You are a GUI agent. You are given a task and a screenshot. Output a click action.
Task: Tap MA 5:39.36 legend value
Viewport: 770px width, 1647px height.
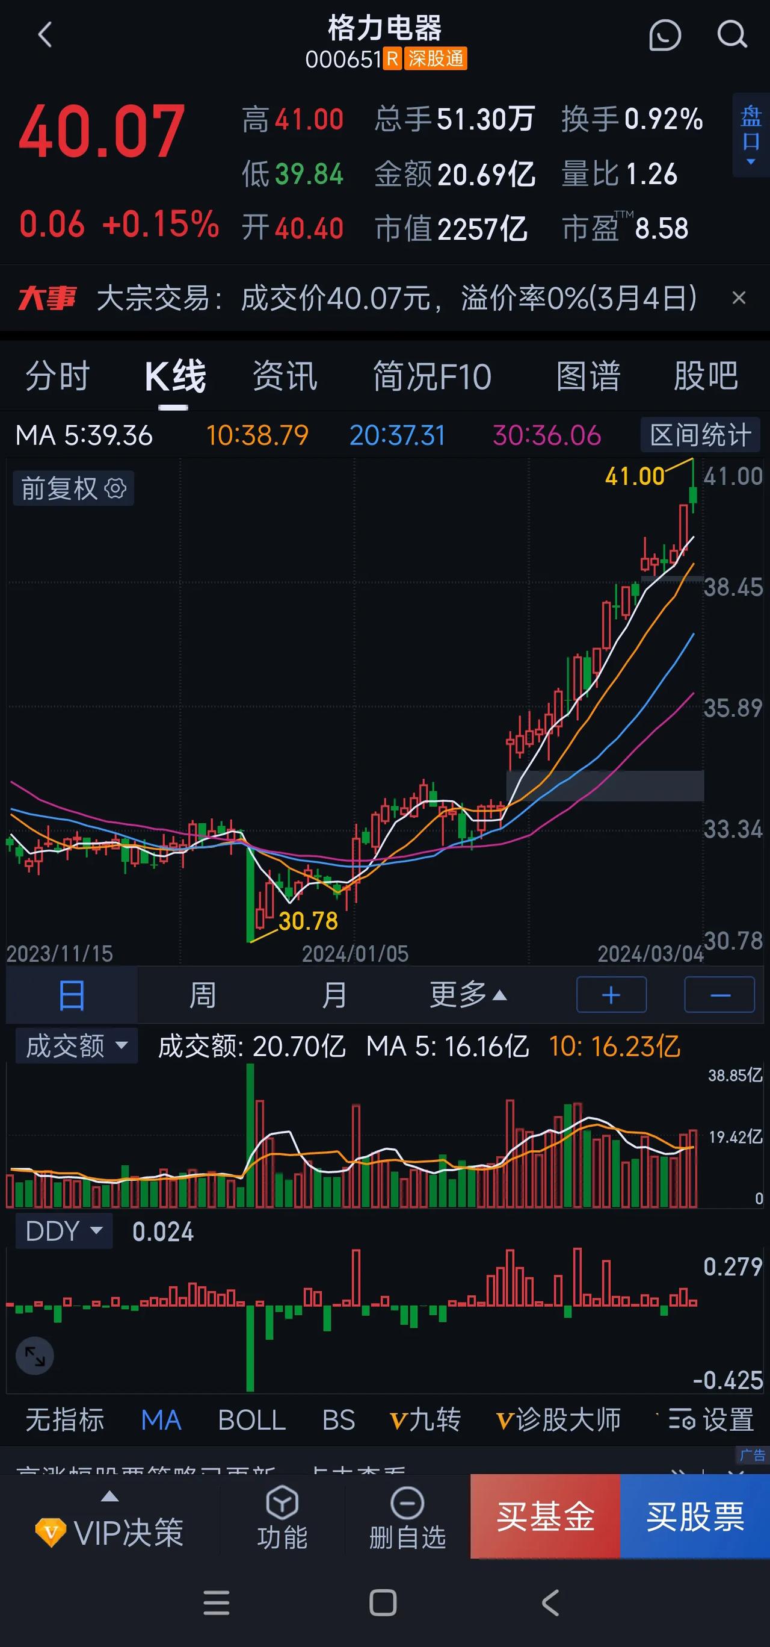[x=84, y=435]
